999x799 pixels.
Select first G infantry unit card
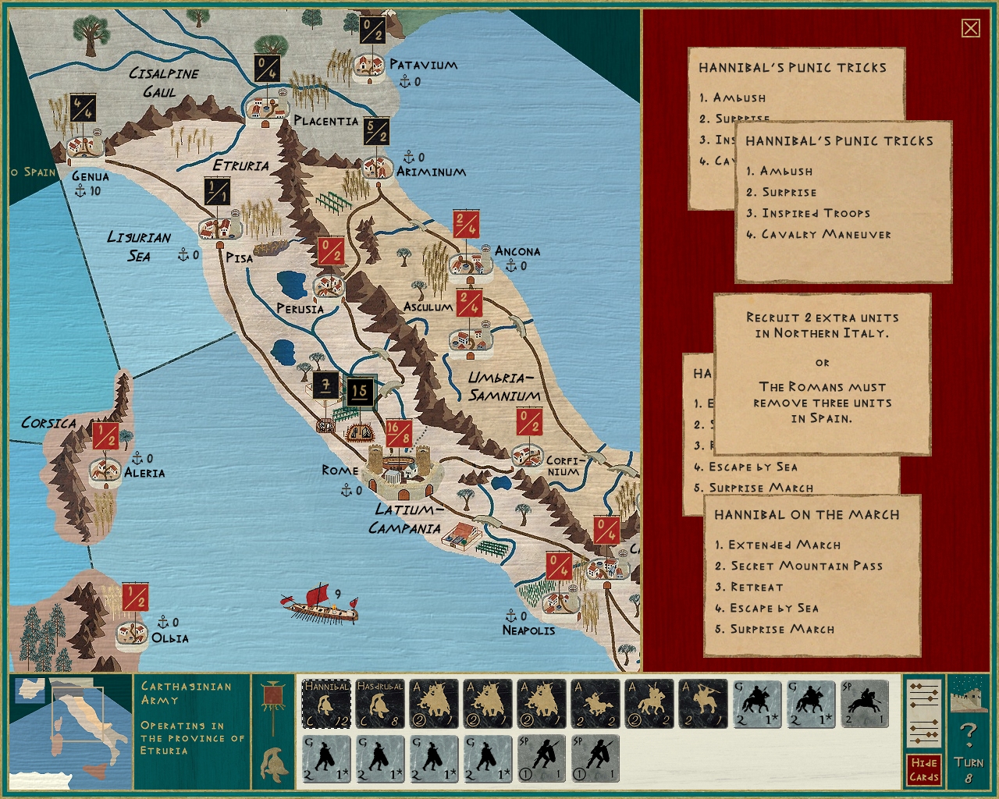(x=326, y=758)
